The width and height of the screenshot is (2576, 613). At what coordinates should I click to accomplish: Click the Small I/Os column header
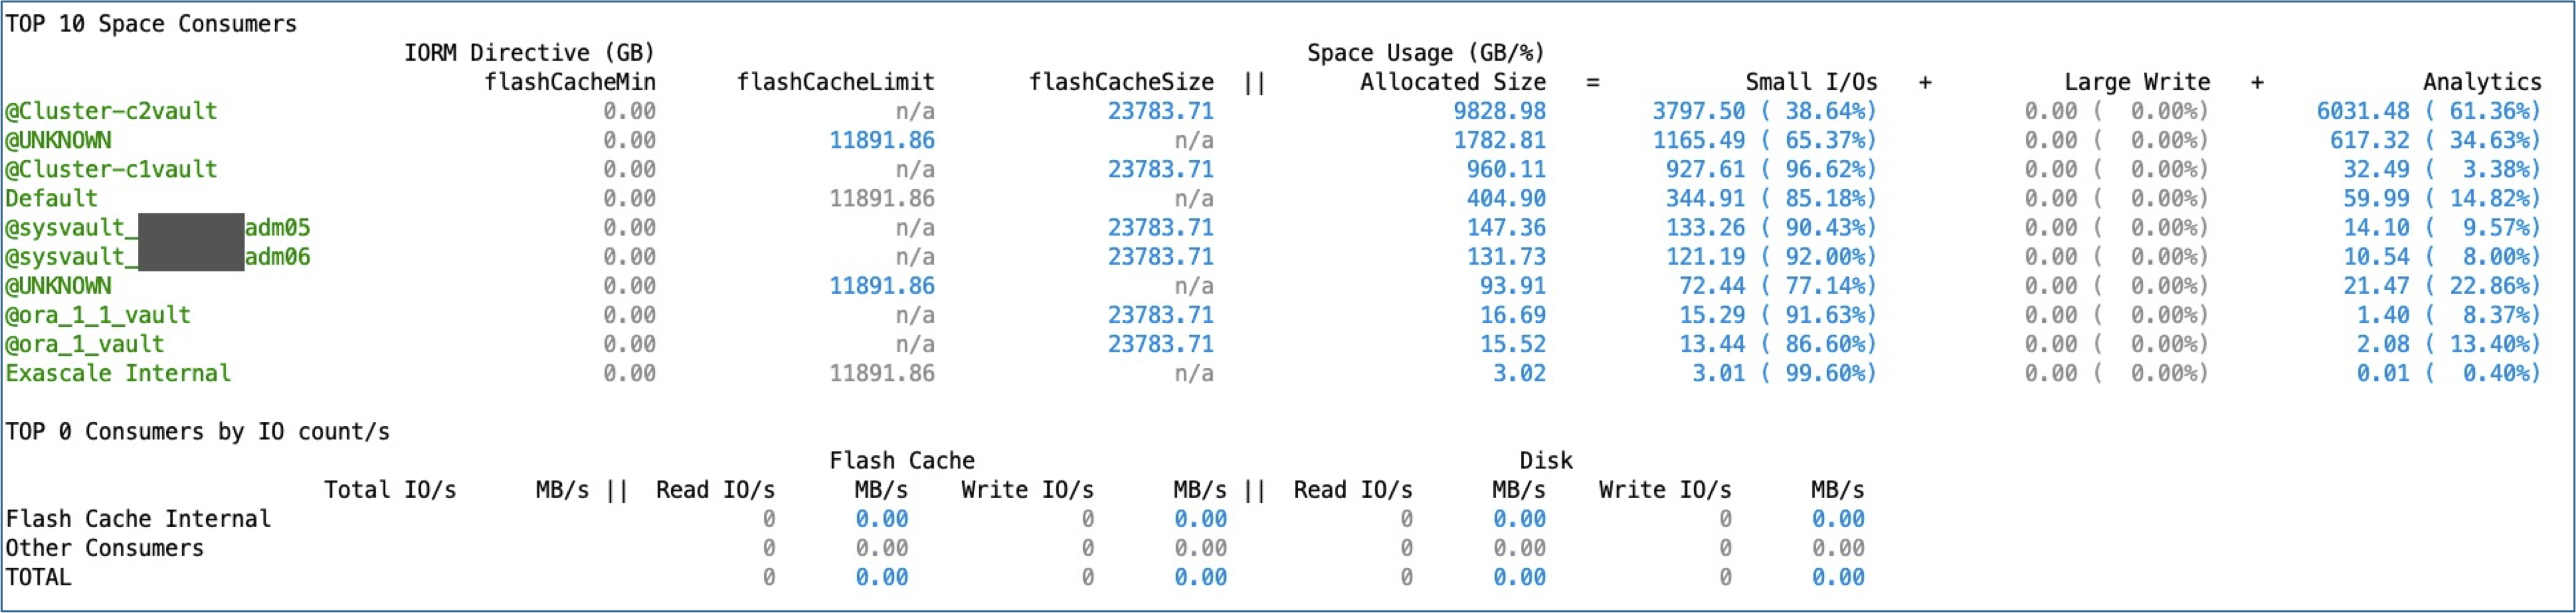point(1811,82)
